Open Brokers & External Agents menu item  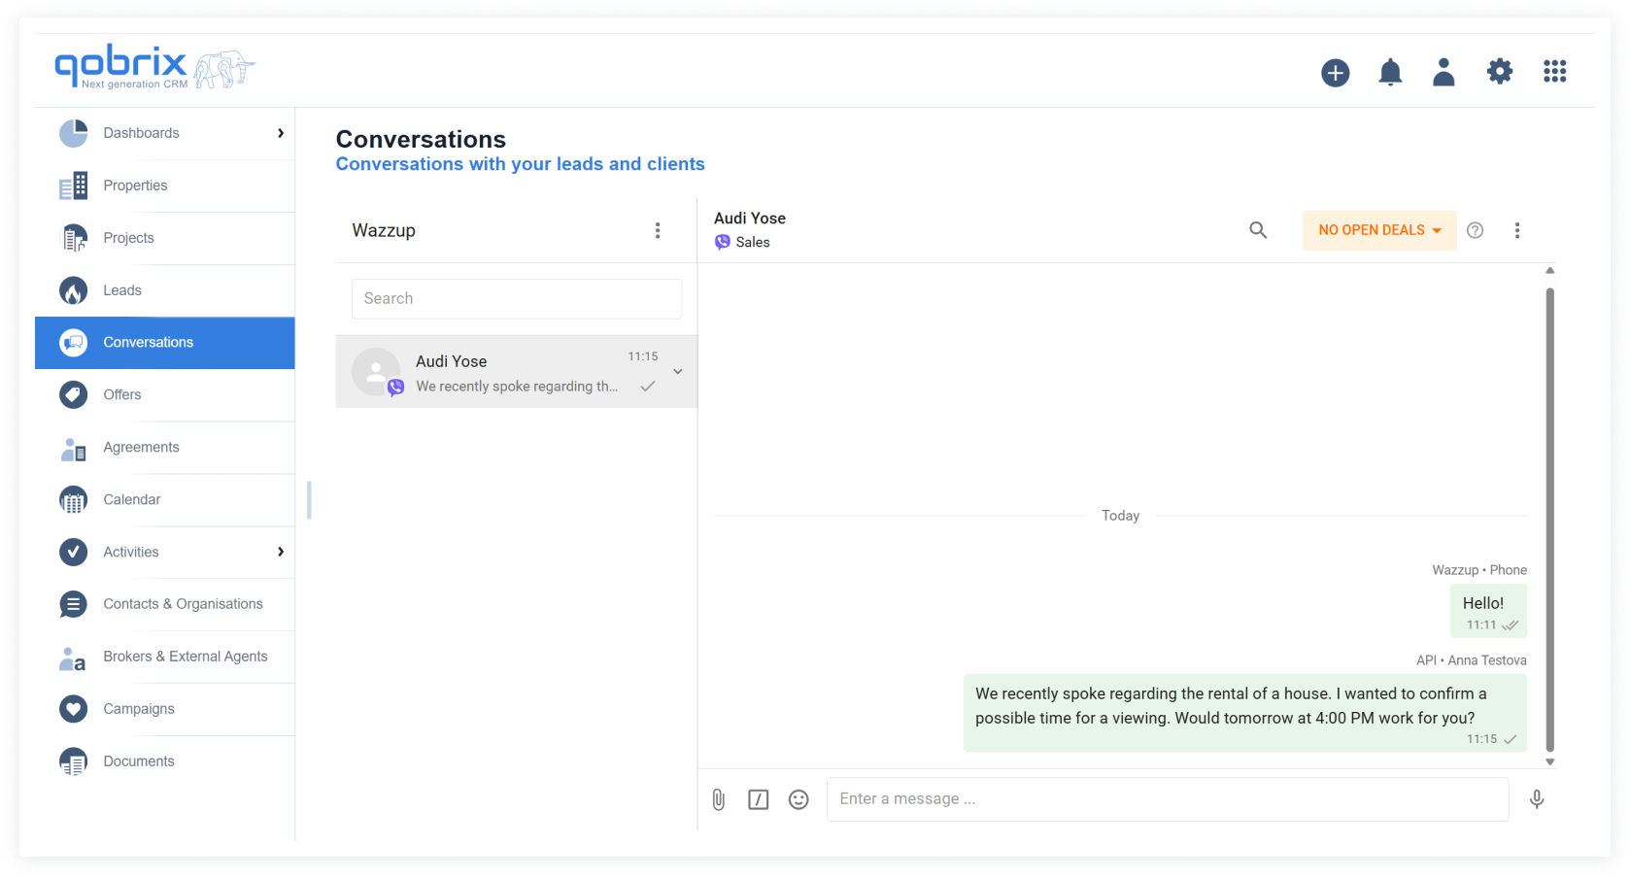pos(165,657)
